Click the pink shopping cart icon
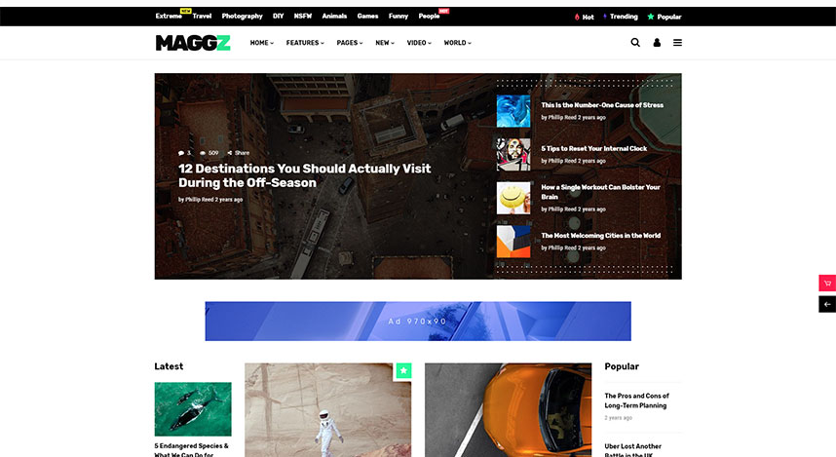Screen dimensions: 836x457 tap(827, 284)
